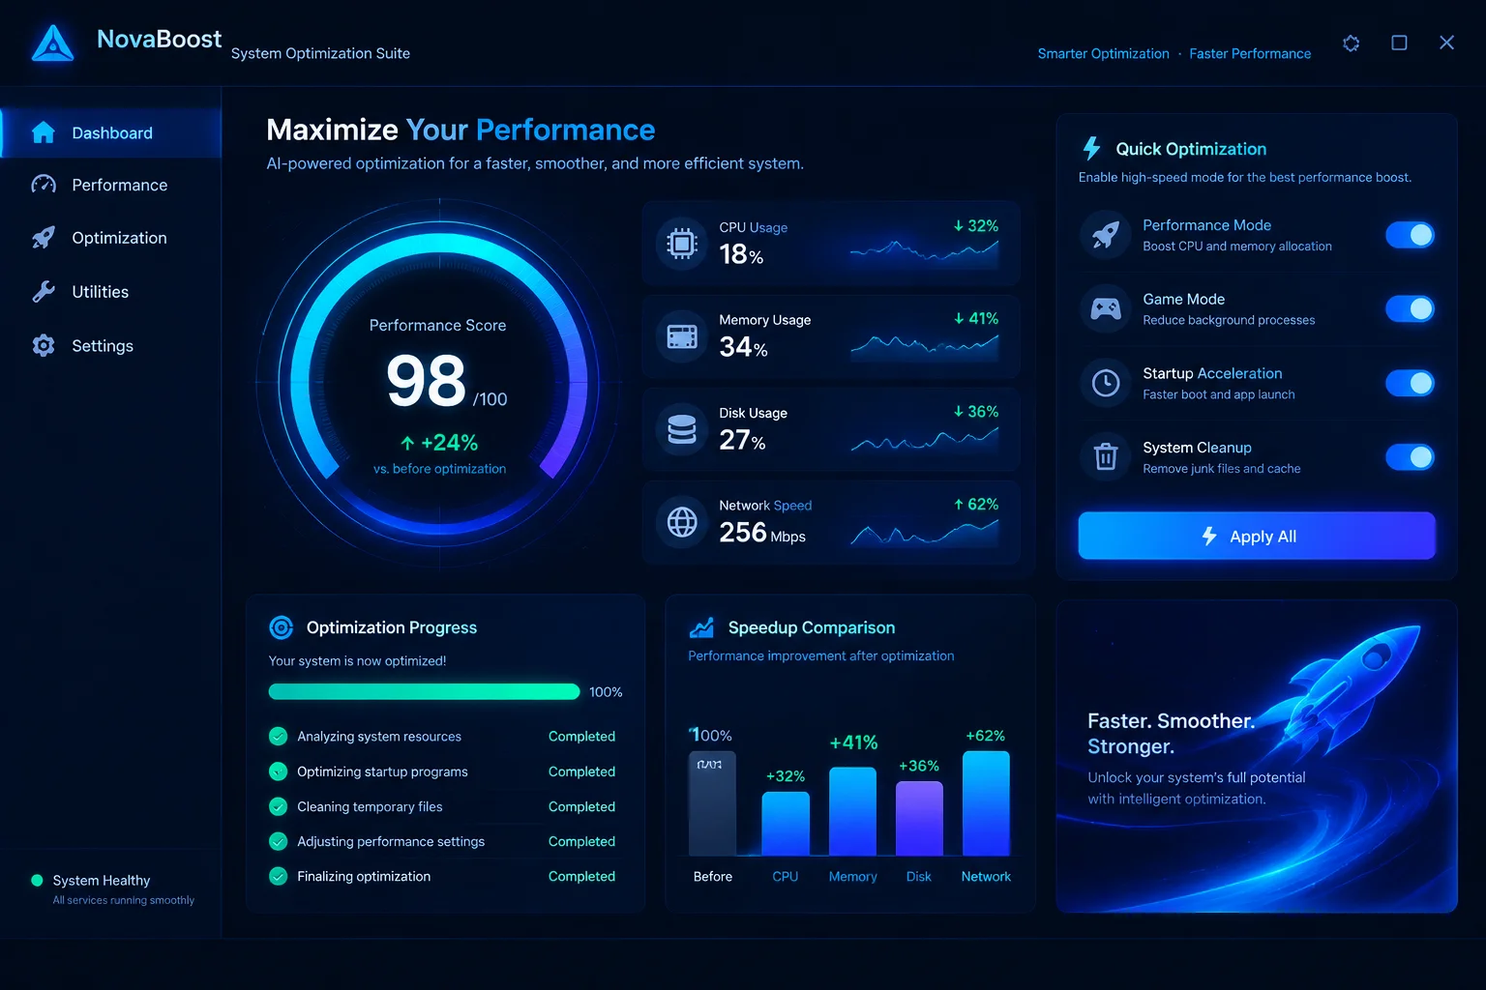Click the green System Healthy status dot
This screenshot has height=990, width=1486.
coord(37,880)
